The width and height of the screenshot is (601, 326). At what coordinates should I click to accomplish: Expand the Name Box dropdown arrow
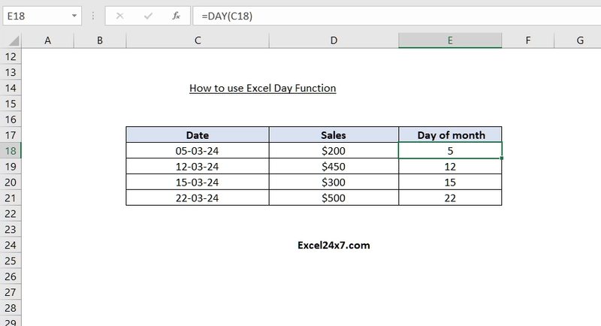point(74,16)
